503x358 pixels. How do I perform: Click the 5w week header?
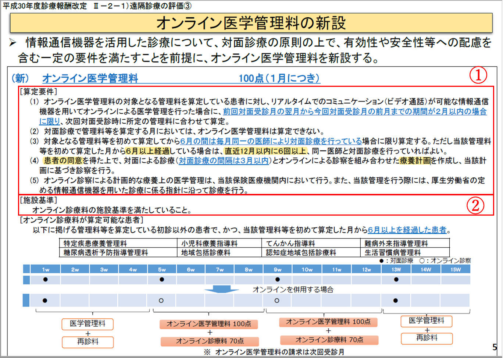[x=162, y=269]
